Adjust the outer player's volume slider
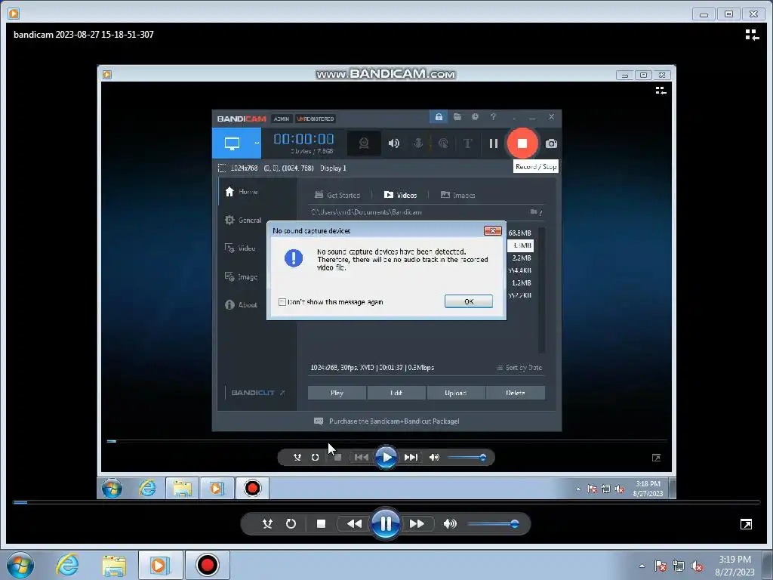 493,524
